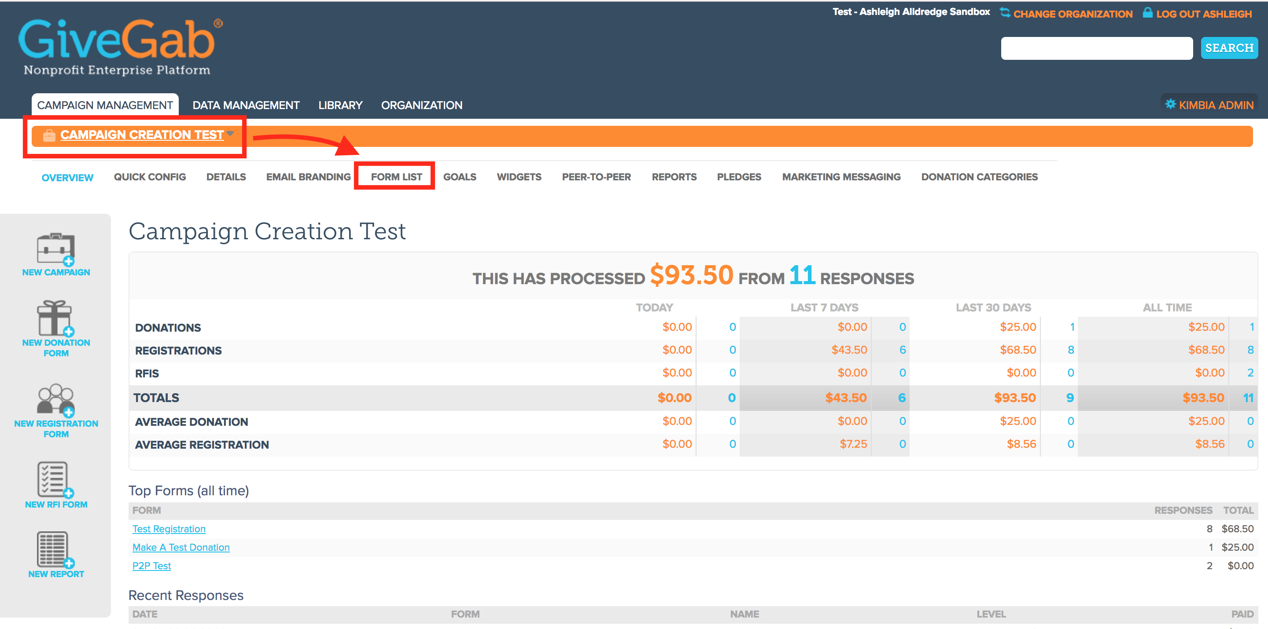Click the New Registration Form text label
The width and height of the screenshot is (1268, 629).
pos(55,429)
